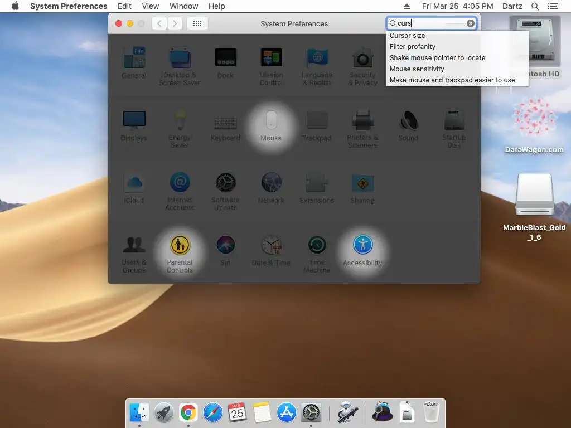Screen dimensions: 571x428
Task: Go forward with the toolbar forward arrow
Action: [175, 23]
